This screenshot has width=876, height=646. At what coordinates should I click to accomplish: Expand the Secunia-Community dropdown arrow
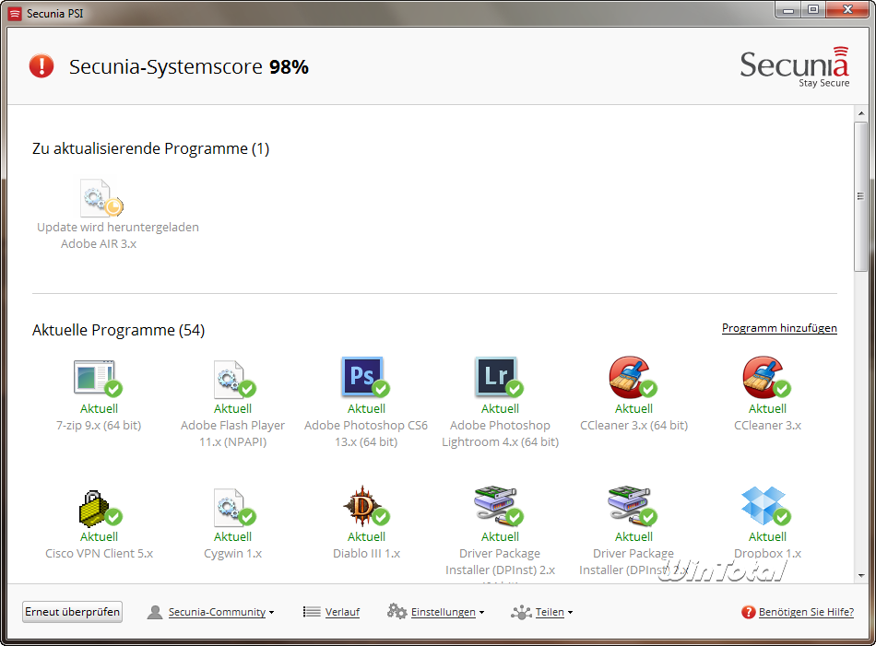[x=271, y=613]
